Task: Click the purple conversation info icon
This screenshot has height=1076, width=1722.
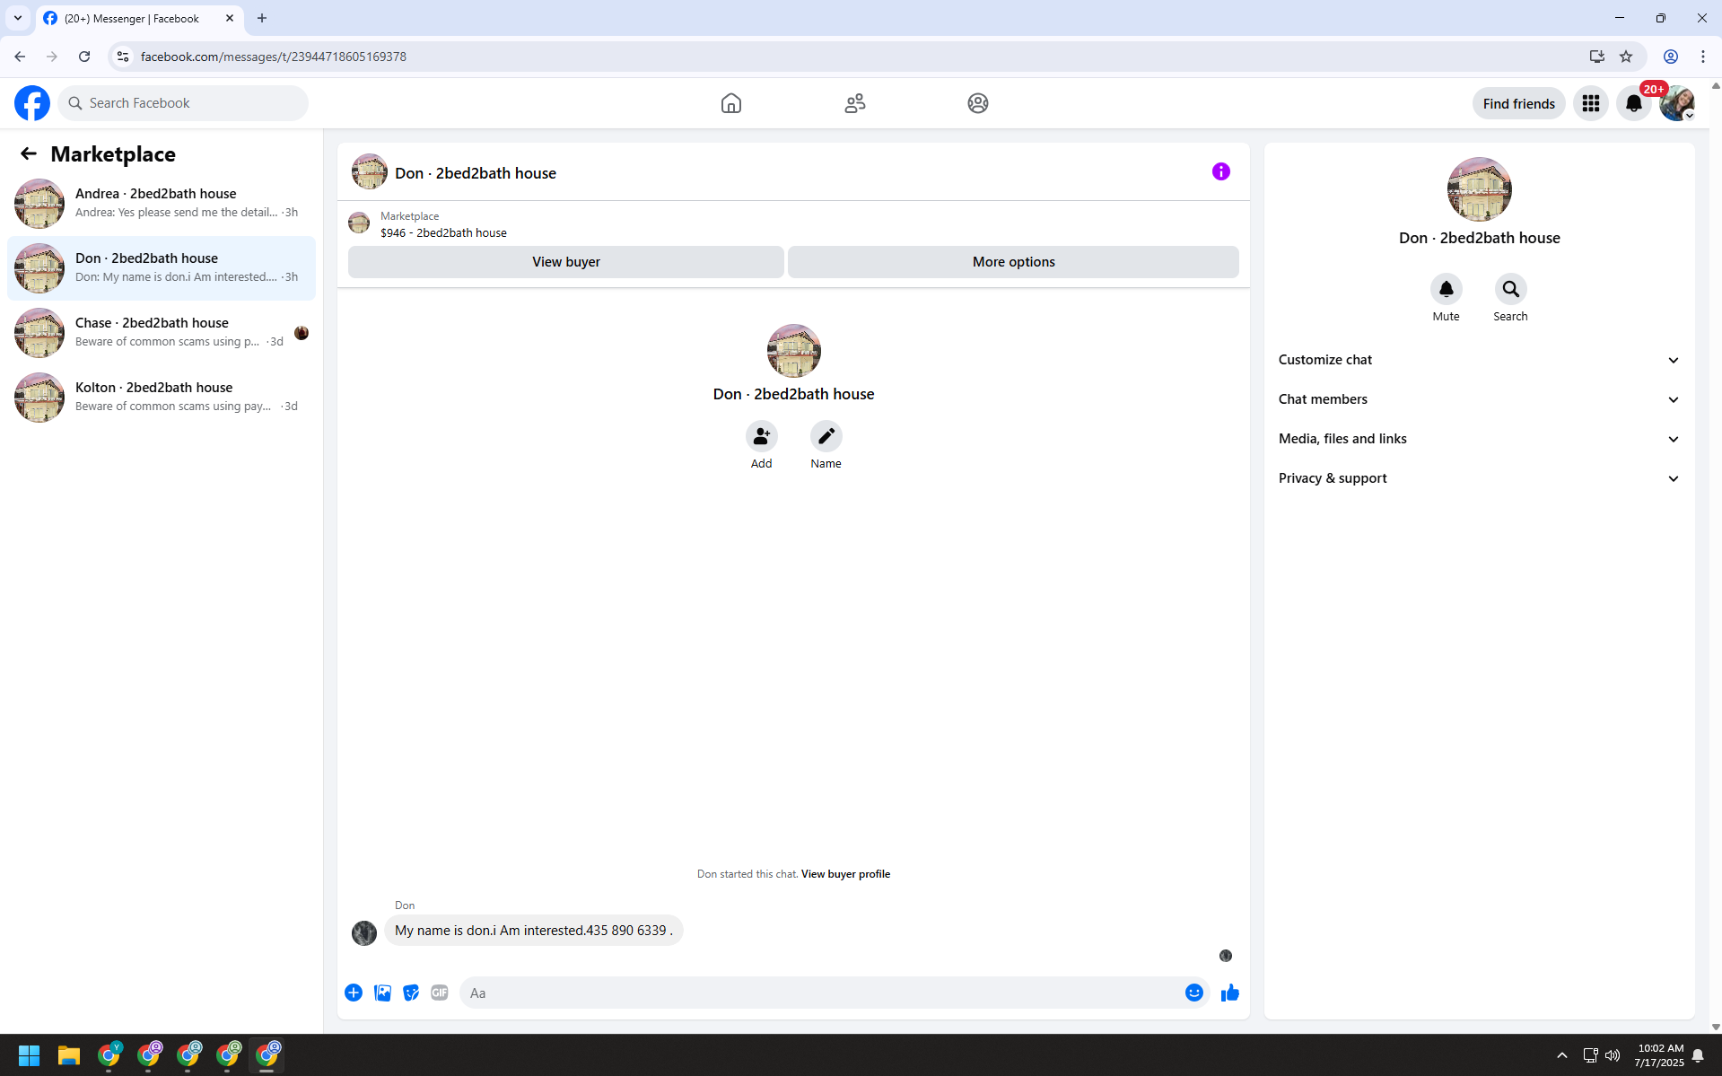Action: (1220, 171)
